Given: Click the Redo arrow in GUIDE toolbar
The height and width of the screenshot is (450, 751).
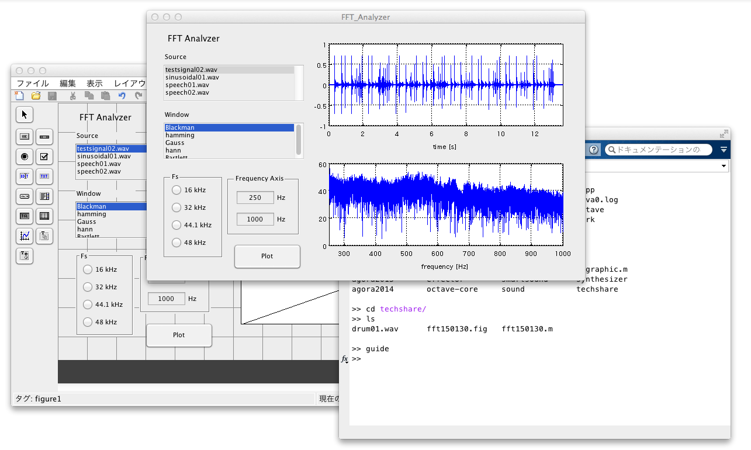Looking at the screenshot, I should point(138,96).
